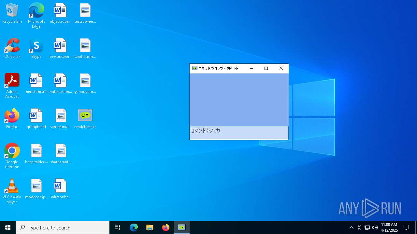The height and width of the screenshot is (234, 417).
Task: Maximize the command prompt chat window
Action: [266, 69]
